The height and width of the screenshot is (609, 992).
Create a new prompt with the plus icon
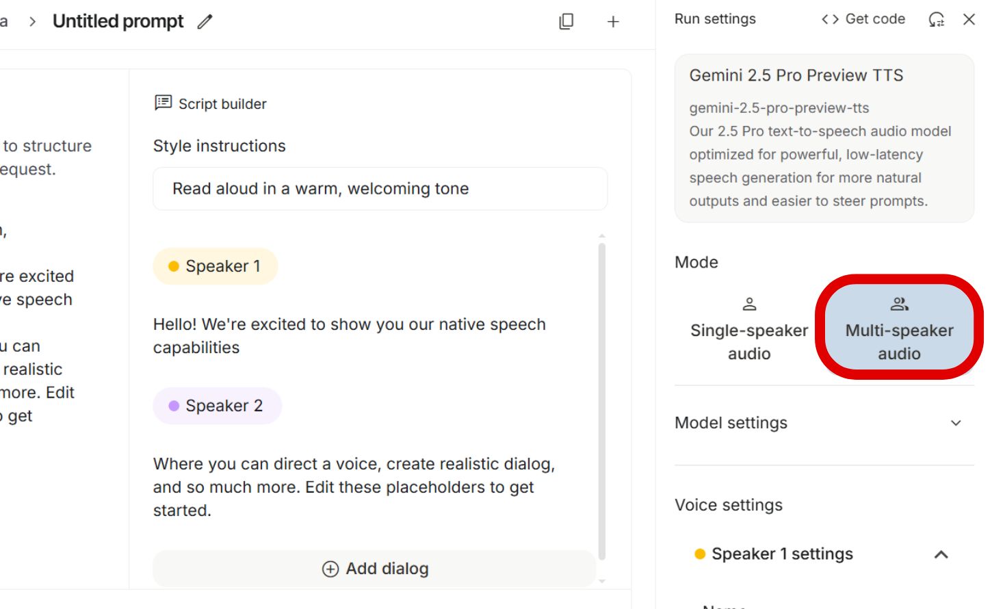point(612,21)
